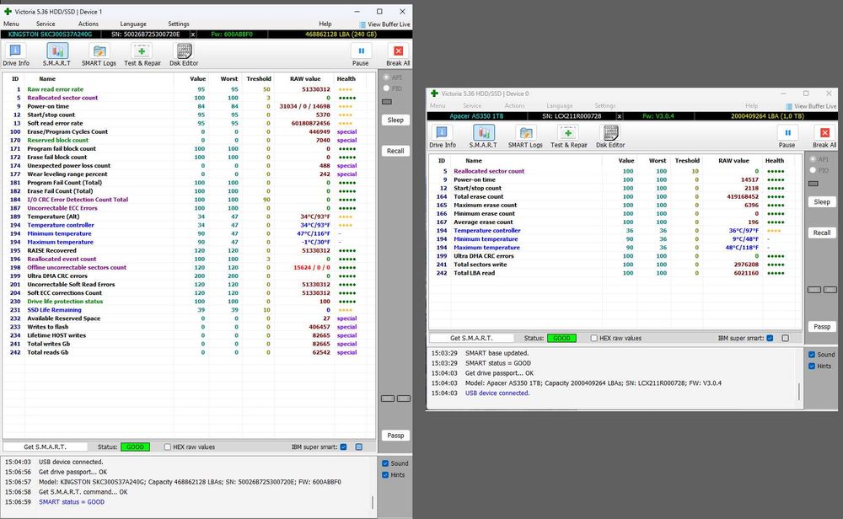Open Menu in Device 1 menu bar
This screenshot has height=519, width=843.
11,24
